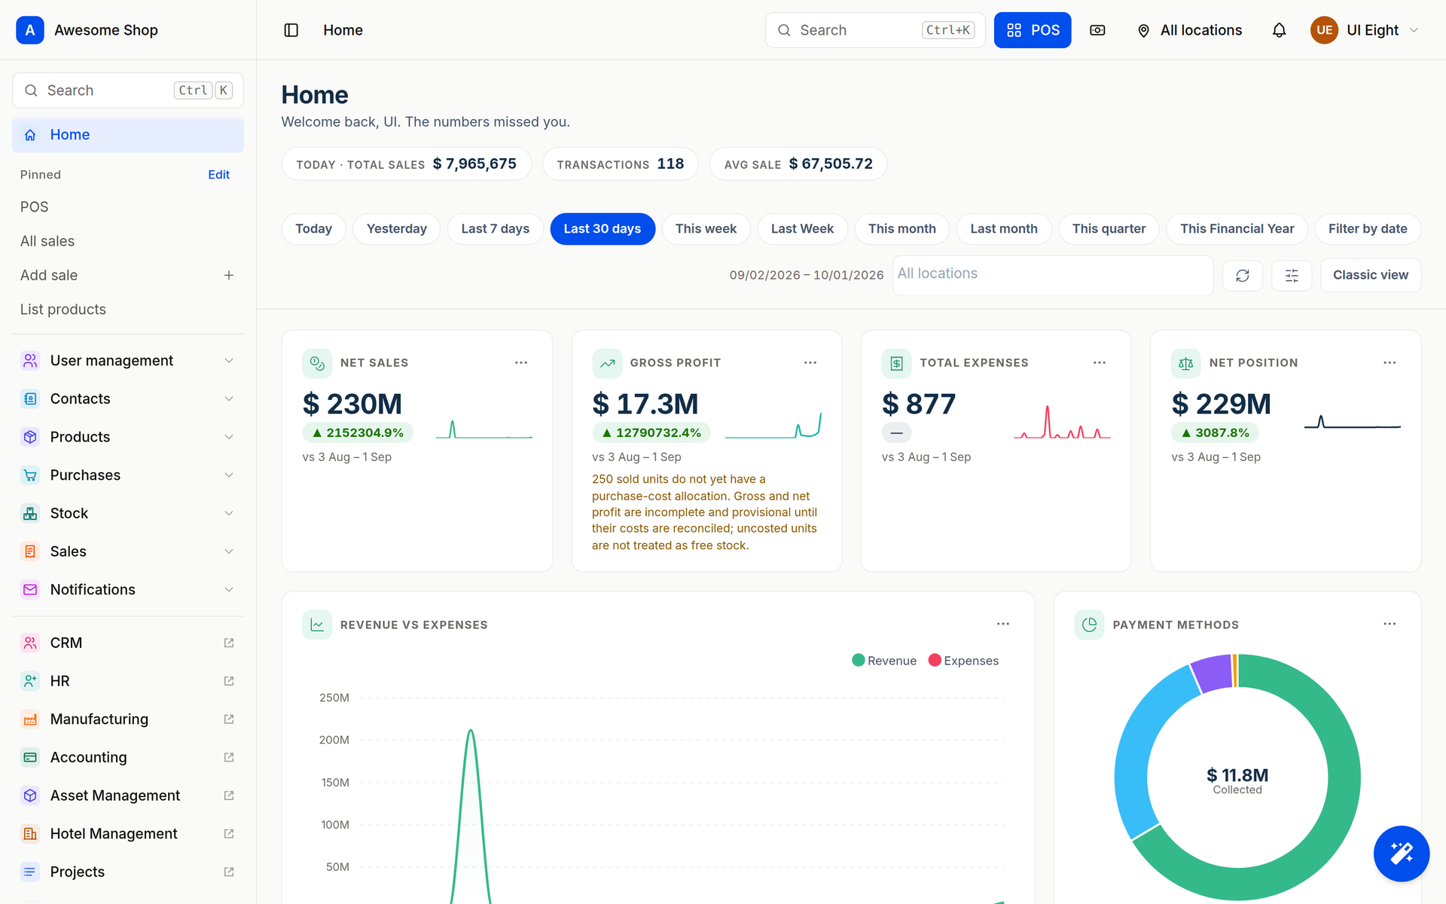The width and height of the screenshot is (1446, 904).
Task: Open the POS button
Action: click(1033, 30)
